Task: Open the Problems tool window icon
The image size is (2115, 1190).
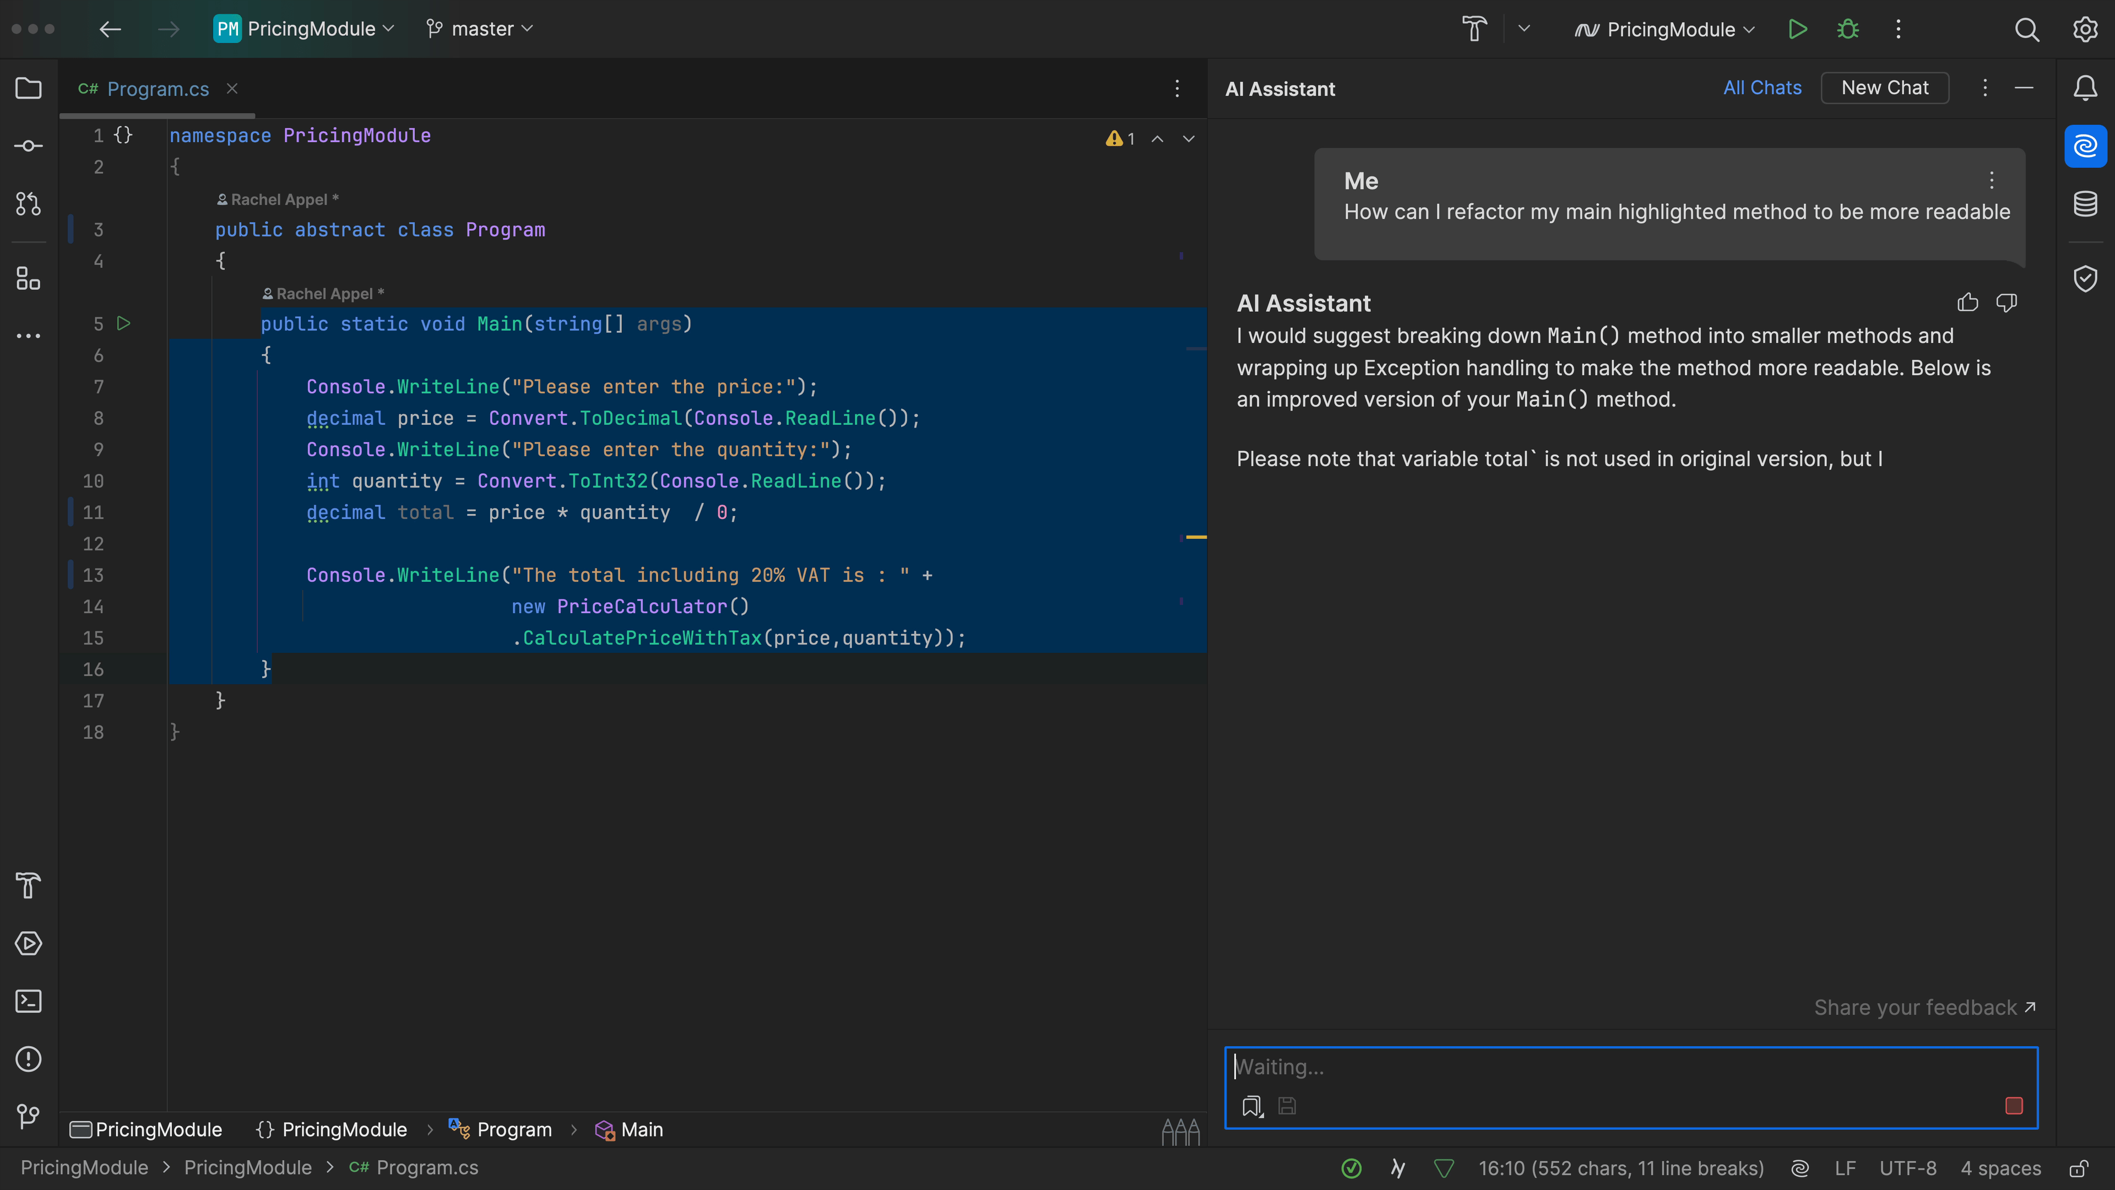Action: coord(29,1058)
